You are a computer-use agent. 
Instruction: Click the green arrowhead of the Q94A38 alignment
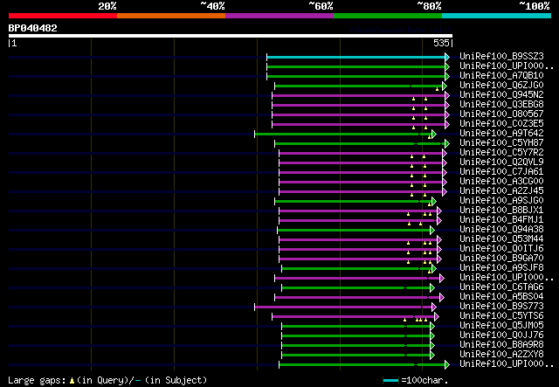click(432, 231)
